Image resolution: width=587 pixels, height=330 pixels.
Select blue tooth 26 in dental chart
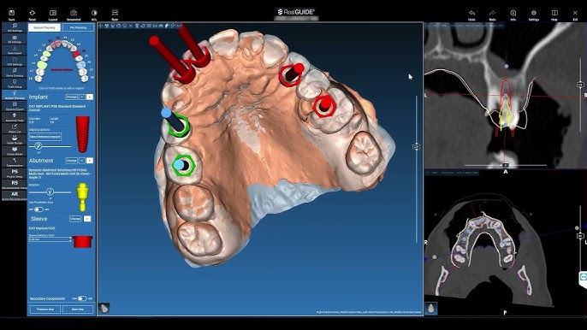[x=80, y=64]
